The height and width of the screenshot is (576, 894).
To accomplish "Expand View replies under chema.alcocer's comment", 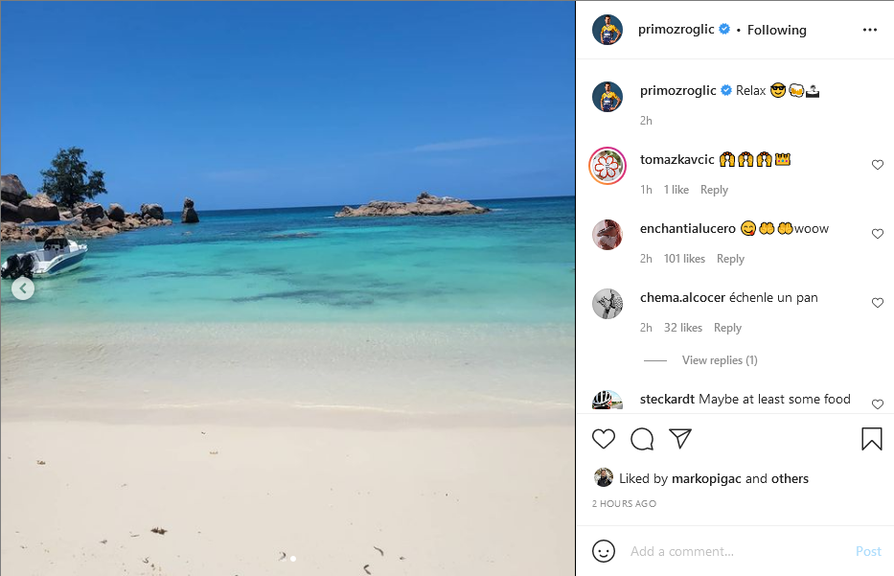I will pyautogui.click(x=720, y=359).
